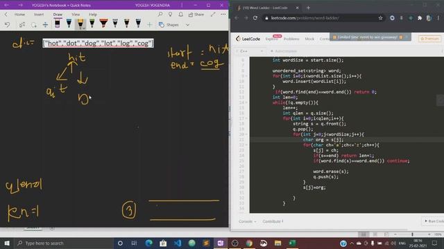Image resolution: width=444 pixels, height=249 pixels.
Task: Select the Eraser tool in OneNote
Action: pos(58,24)
